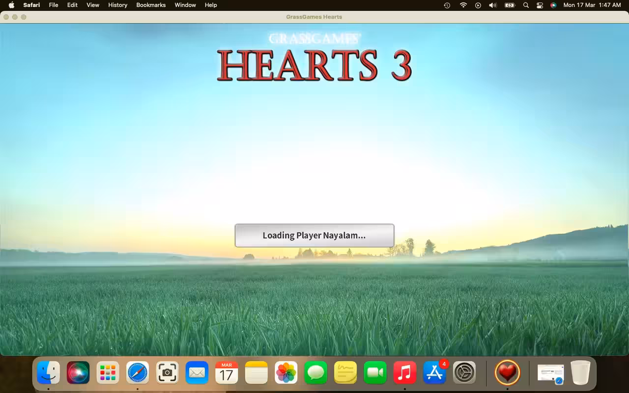Click the Siri menu bar icon
629x393 pixels.
[x=553, y=5]
